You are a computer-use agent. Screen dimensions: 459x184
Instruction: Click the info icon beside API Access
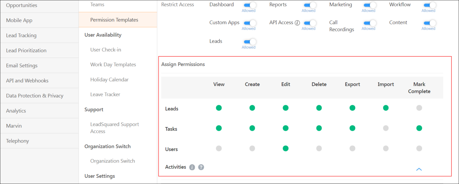[297, 22]
